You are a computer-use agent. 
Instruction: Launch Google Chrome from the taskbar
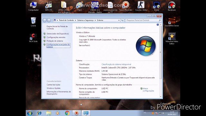pyautogui.click(x=67, y=113)
